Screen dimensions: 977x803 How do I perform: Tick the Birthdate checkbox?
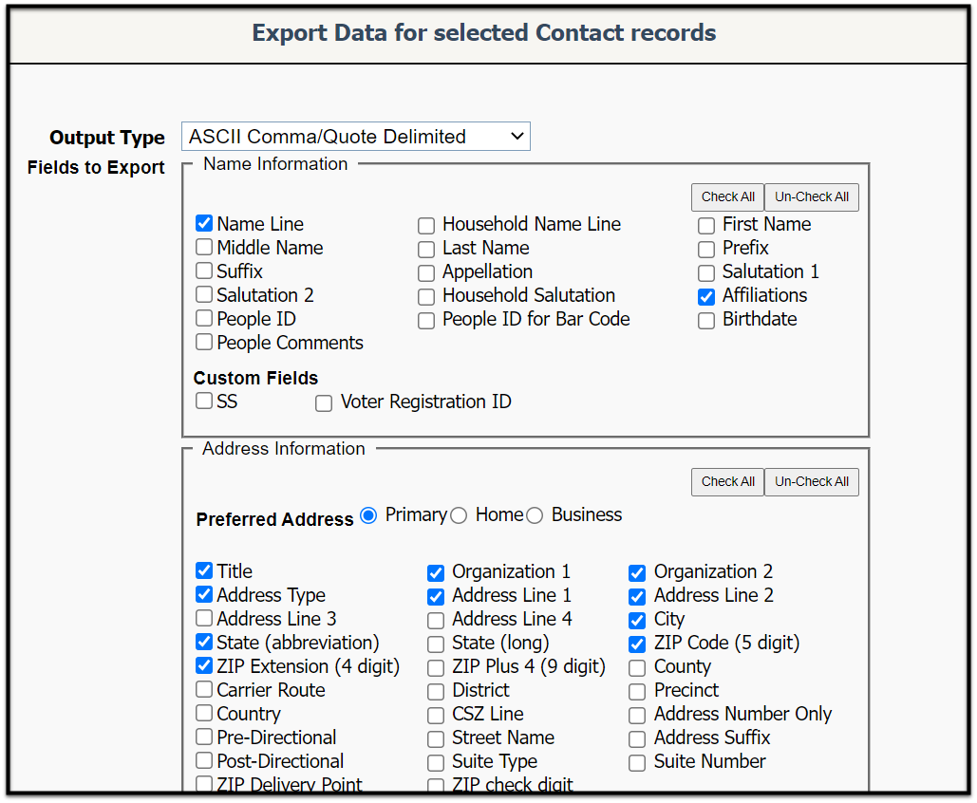pos(706,321)
